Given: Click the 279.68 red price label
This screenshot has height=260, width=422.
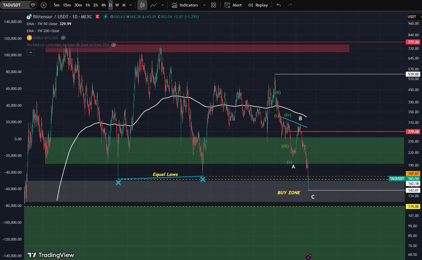Looking at the screenshot, I should coord(413,131).
